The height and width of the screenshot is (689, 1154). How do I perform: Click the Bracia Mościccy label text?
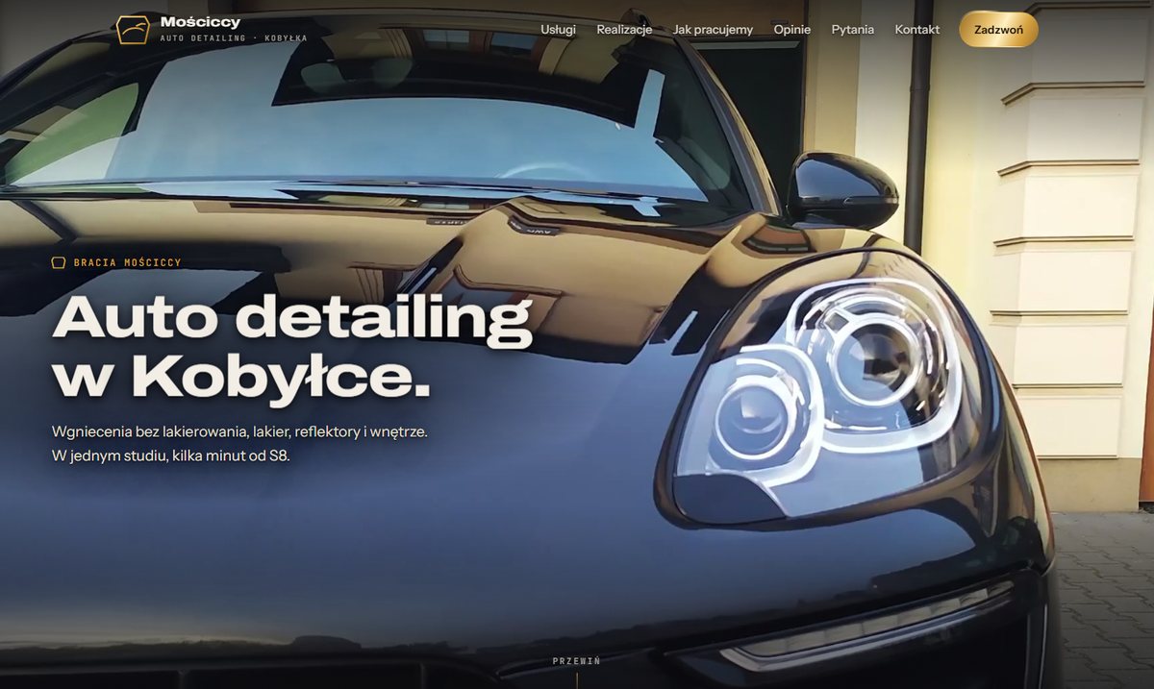pos(127,262)
